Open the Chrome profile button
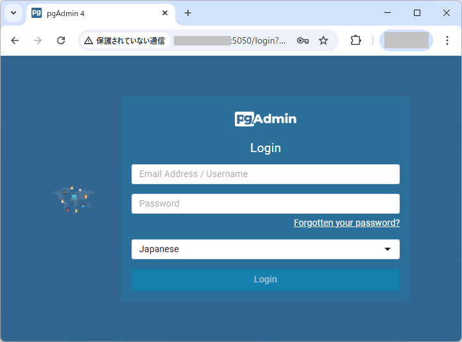462x342 pixels. tap(406, 40)
